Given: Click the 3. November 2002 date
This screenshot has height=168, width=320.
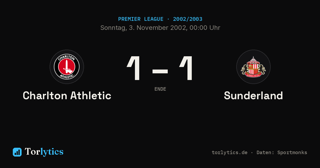Looking at the screenshot, I should point(157,28).
